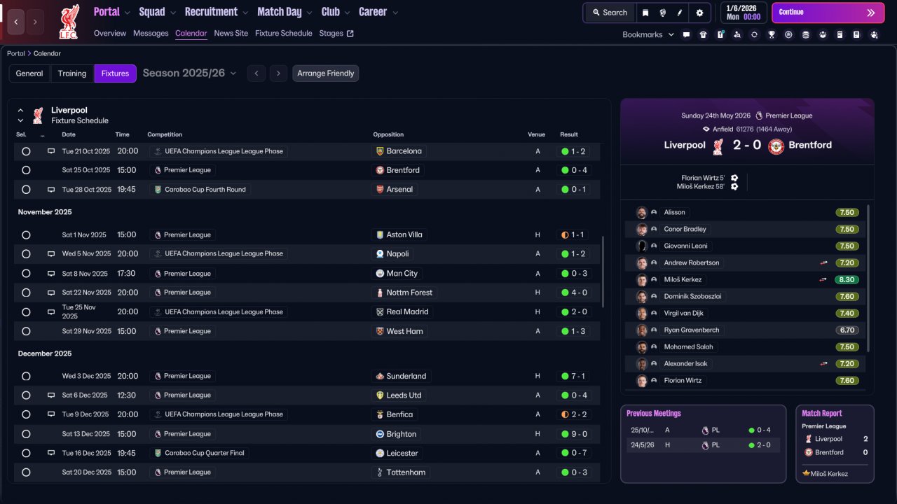897x504 pixels.
Task: Click the TV broadcast icon on Barcelona fixture row
Action: click(51, 151)
